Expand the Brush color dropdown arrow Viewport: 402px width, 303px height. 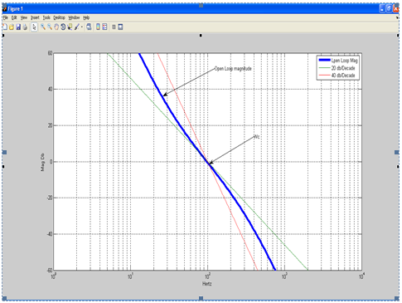[82, 27]
